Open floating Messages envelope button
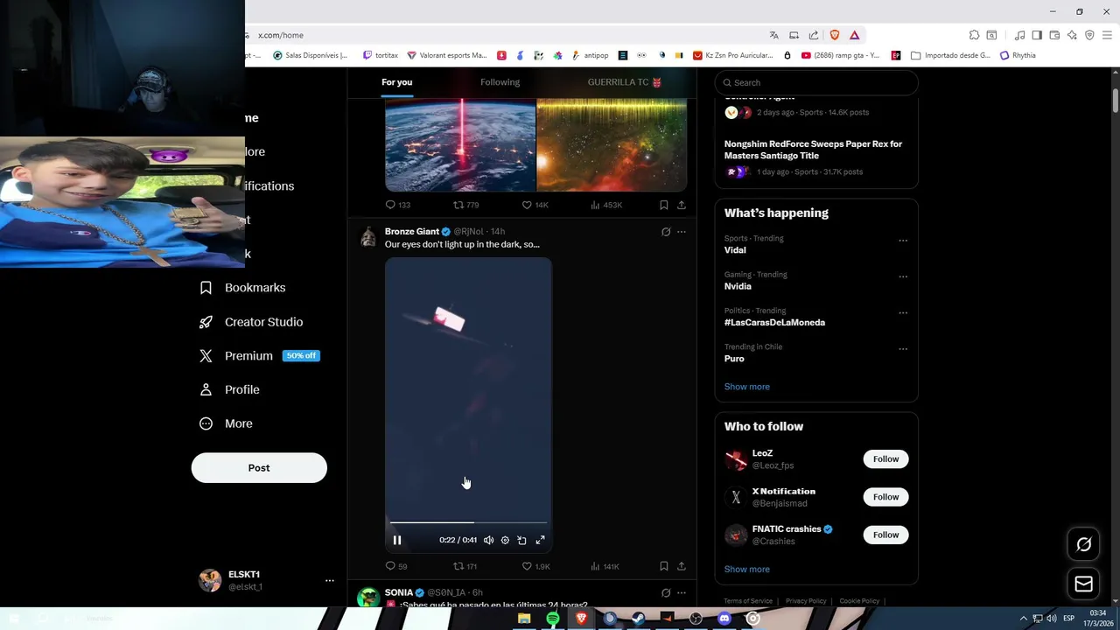 click(1083, 584)
